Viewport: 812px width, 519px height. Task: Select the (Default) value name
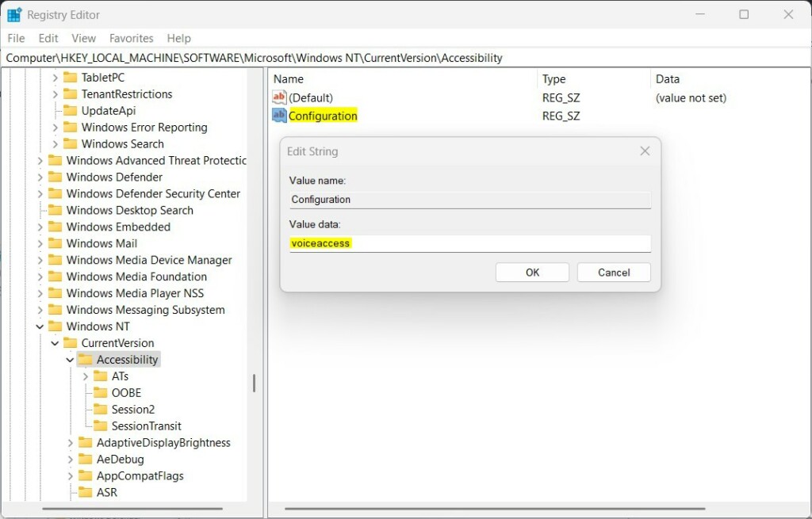click(x=310, y=97)
